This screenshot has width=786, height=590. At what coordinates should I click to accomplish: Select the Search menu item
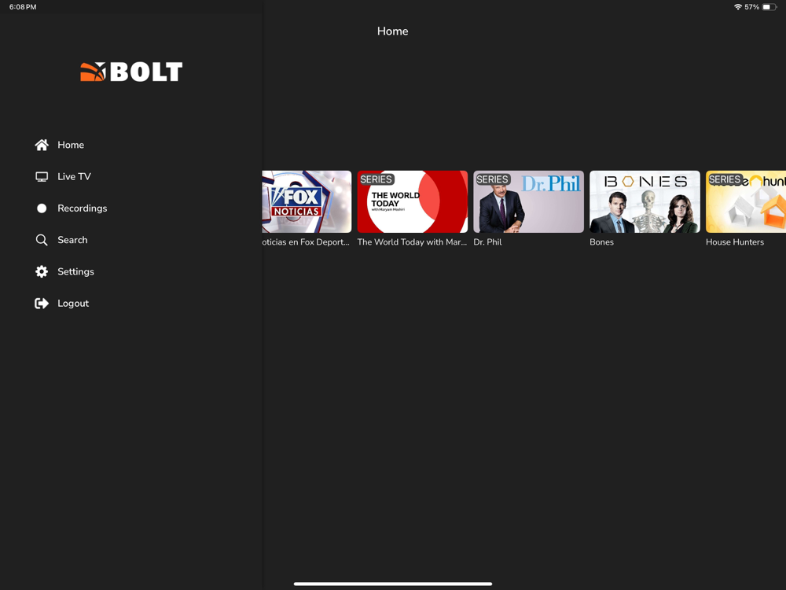click(x=72, y=240)
